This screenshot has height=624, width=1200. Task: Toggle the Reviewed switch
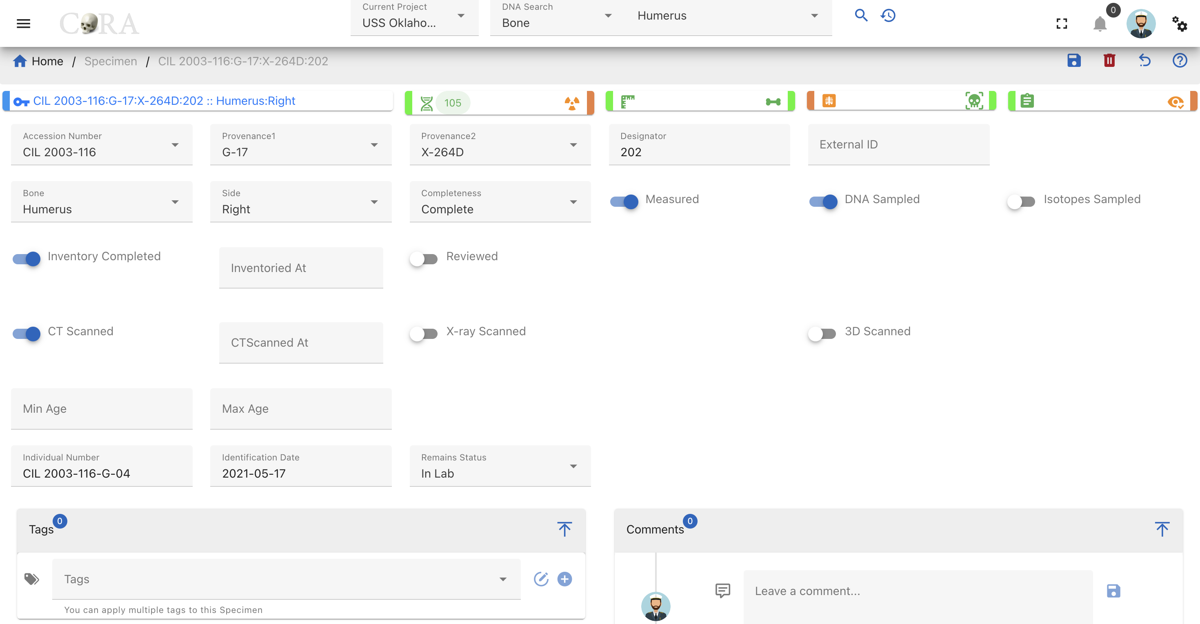(x=423, y=259)
